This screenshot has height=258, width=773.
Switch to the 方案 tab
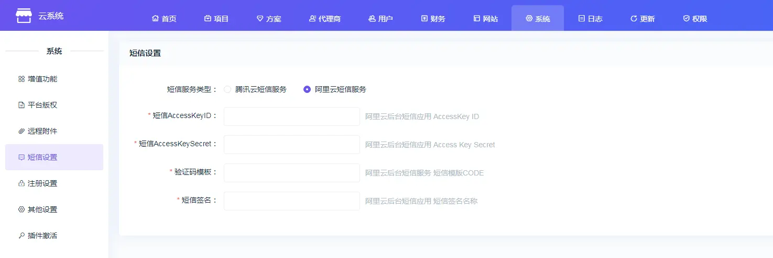click(269, 18)
